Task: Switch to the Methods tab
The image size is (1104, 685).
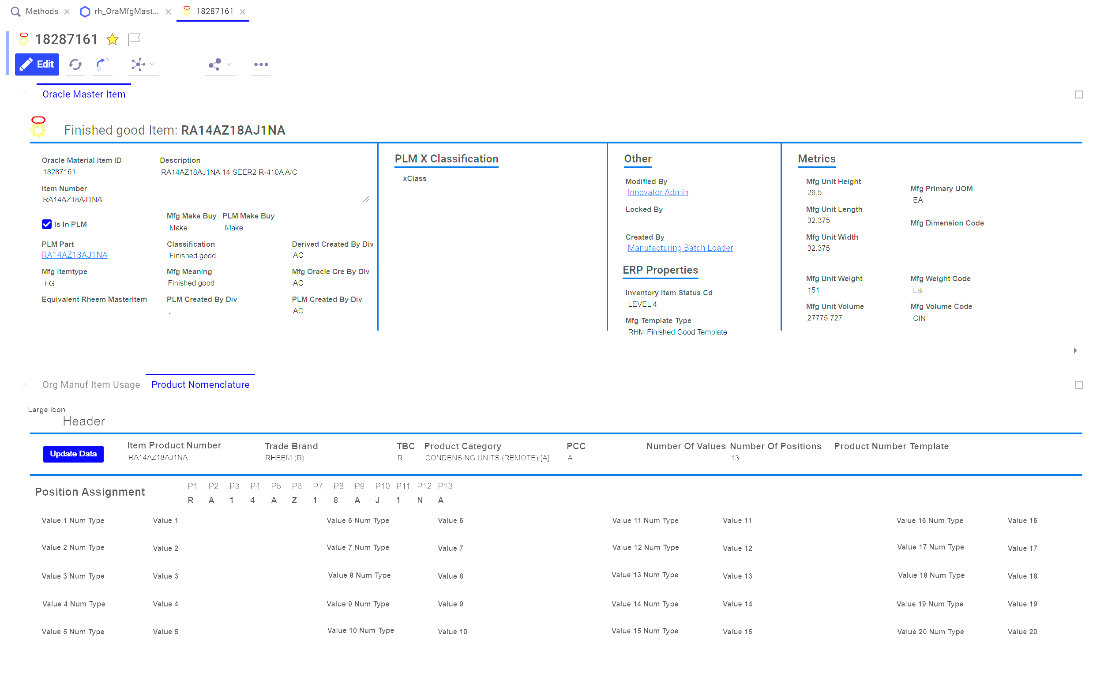Action: click(41, 11)
